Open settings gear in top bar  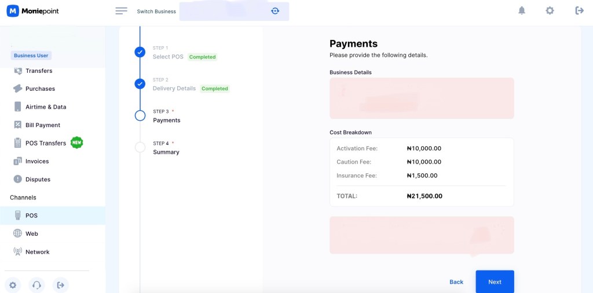pyautogui.click(x=550, y=10)
